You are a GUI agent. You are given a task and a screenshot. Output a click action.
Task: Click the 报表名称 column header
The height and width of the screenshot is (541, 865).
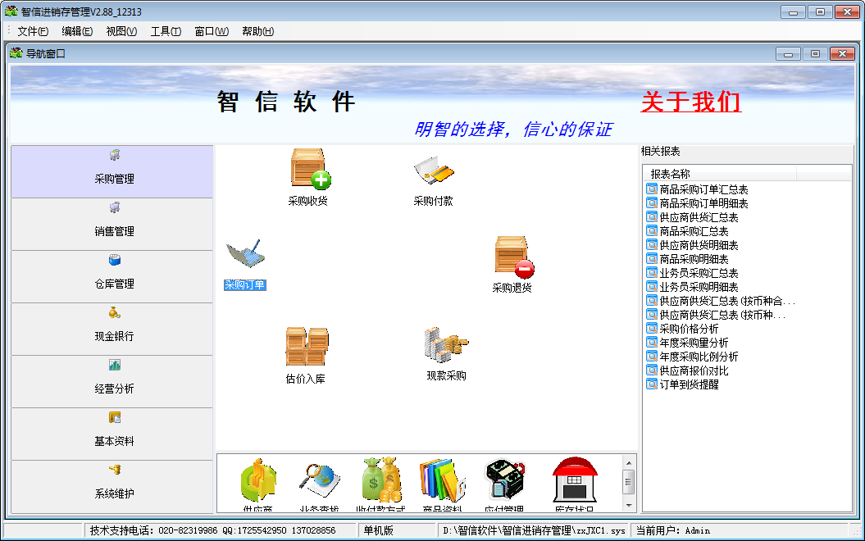point(671,174)
